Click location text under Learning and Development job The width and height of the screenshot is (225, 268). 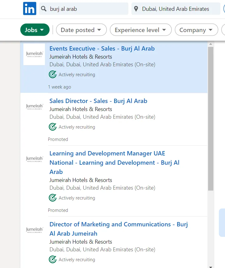click(102, 188)
